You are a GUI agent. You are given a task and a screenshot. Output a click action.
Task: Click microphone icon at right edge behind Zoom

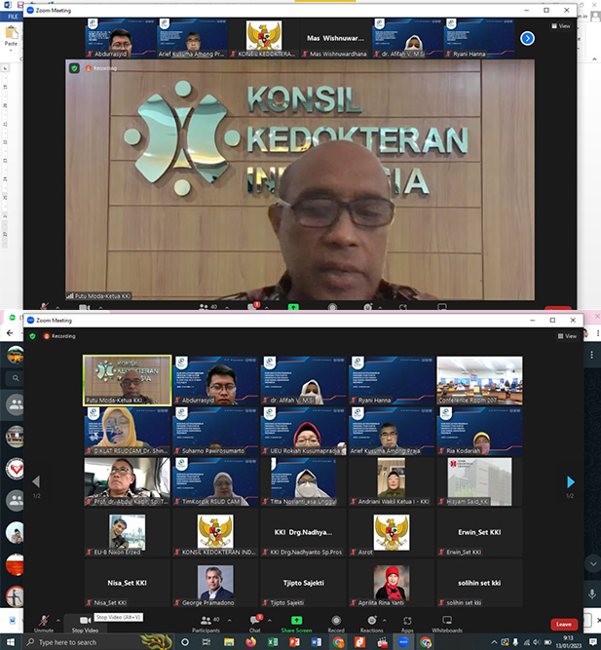click(592, 593)
